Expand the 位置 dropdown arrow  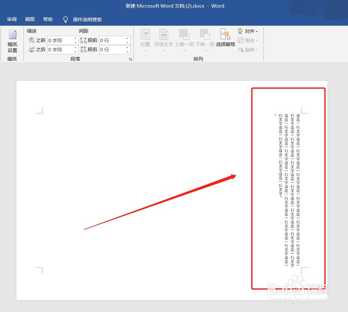pos(146,51)
